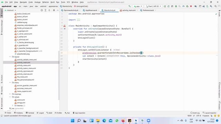
Task: Click the green checkmark inspection indicator
Action: click(216, 14)
